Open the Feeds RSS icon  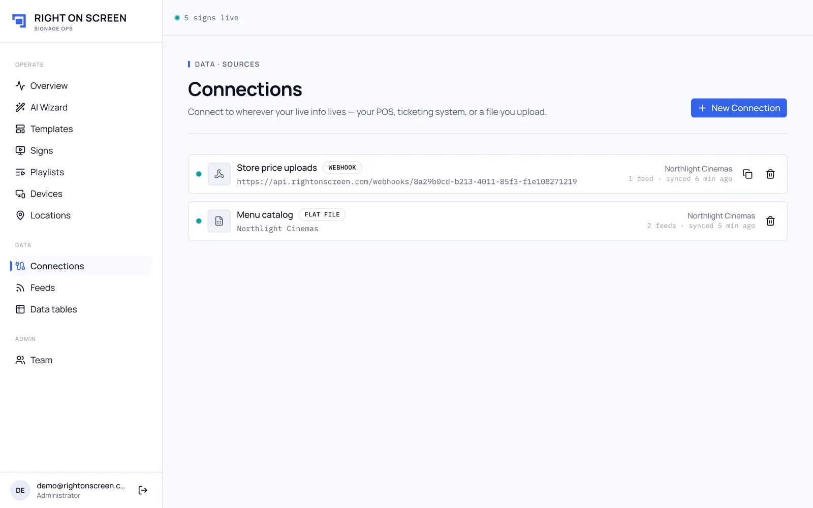20,288
